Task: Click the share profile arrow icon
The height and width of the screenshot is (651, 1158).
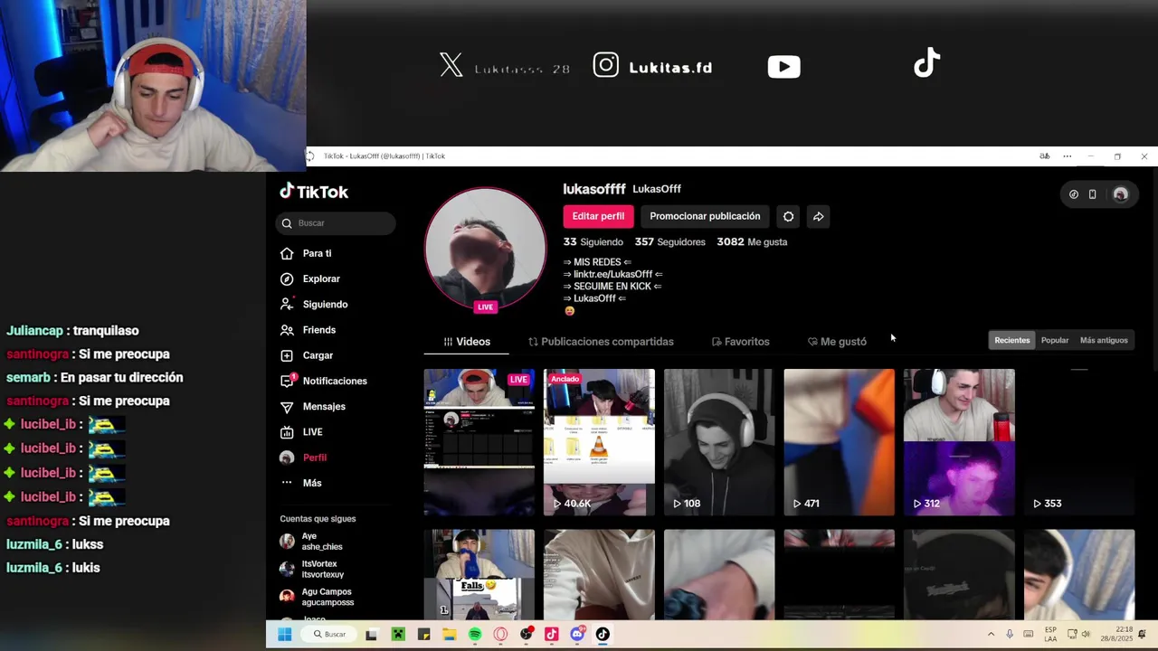Action: coord(818,216)
